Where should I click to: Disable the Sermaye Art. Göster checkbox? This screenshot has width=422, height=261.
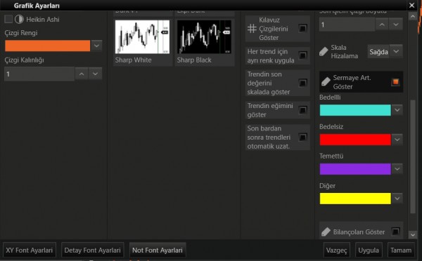click(395, 82)
